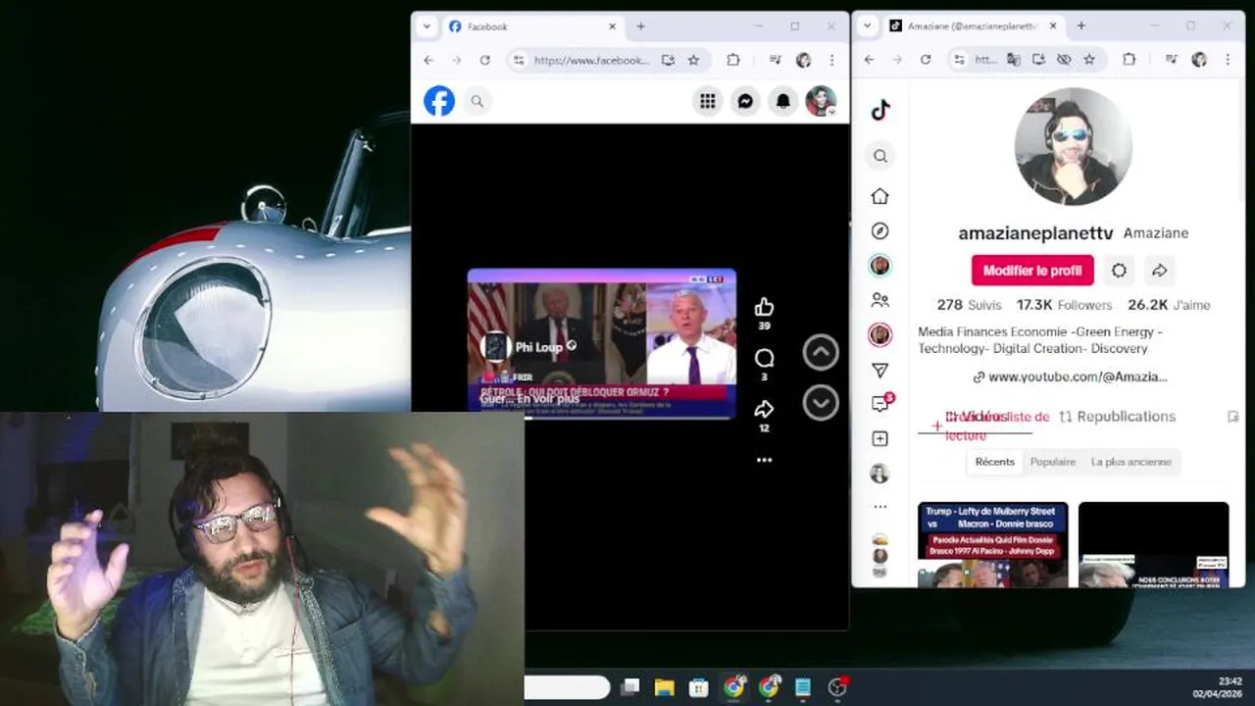Open Facebook account profile picture menu
This screenshot has height=706, width=1255.
click(x=821, y=101)
